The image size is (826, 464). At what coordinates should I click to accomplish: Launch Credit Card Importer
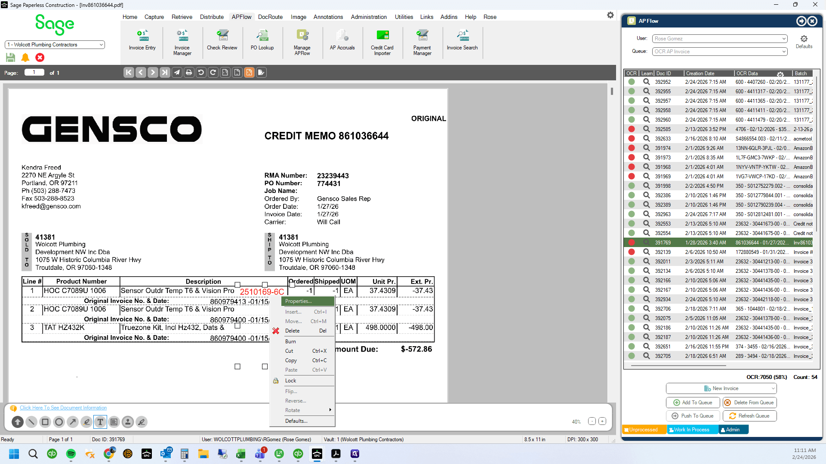(x=382, y=43)
